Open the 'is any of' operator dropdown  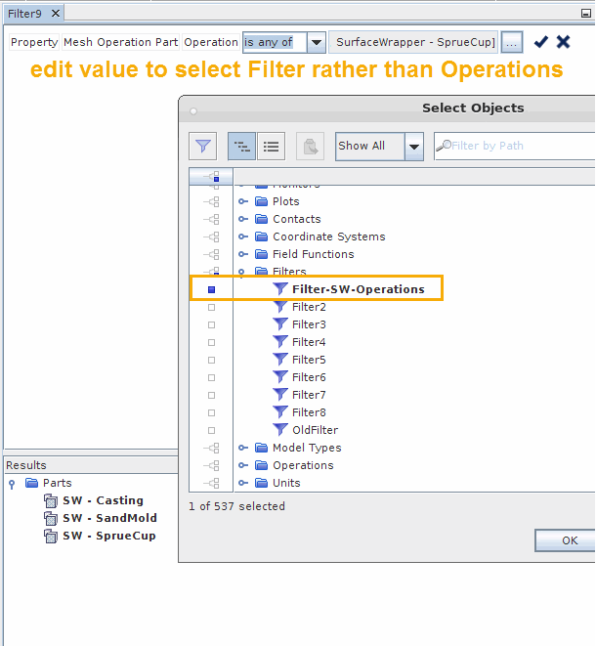tap(317, 42)
